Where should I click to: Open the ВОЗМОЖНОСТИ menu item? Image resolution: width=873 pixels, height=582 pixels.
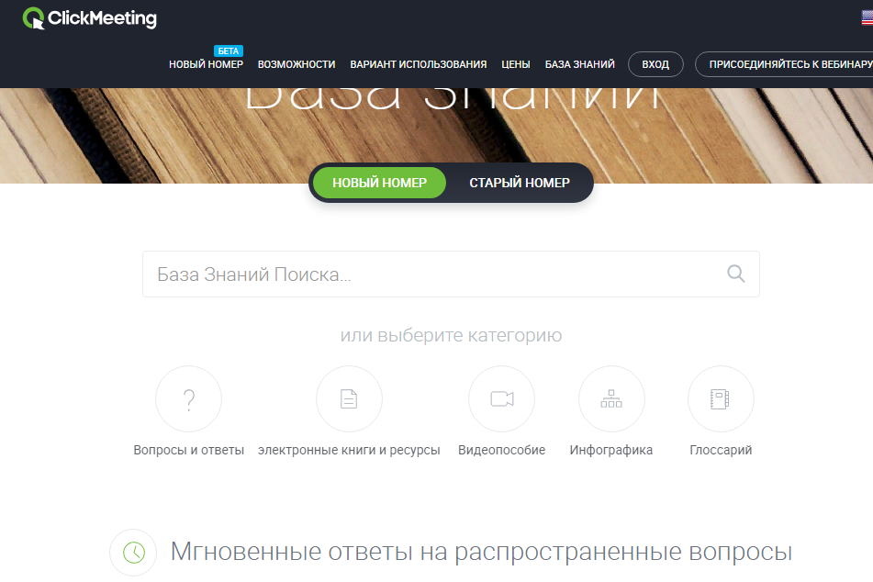297,64
